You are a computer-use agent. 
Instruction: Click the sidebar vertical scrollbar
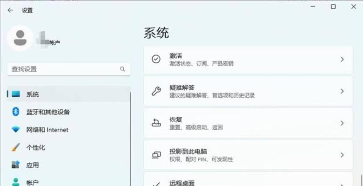[131, 139]
